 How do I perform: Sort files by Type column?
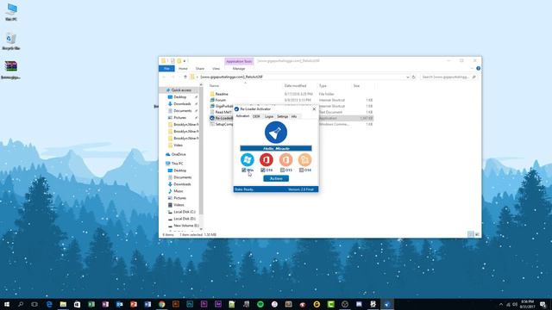pos(323,86)
